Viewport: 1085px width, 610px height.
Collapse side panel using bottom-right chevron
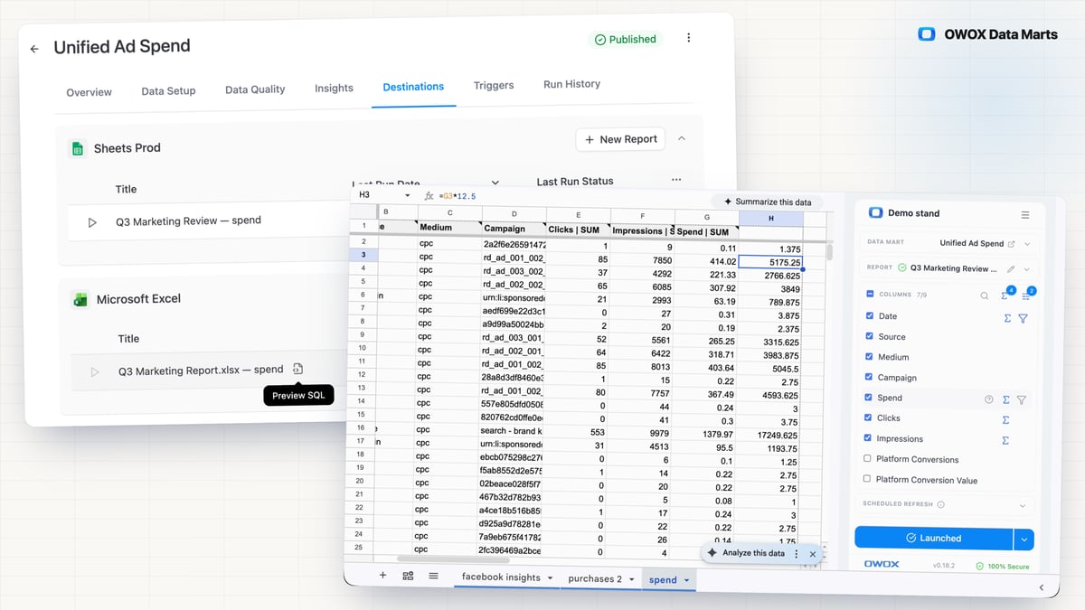click(x=1041, y=588)
